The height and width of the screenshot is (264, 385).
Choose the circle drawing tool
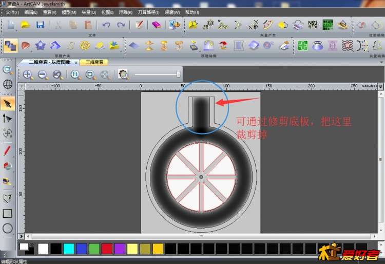(8, 228)
